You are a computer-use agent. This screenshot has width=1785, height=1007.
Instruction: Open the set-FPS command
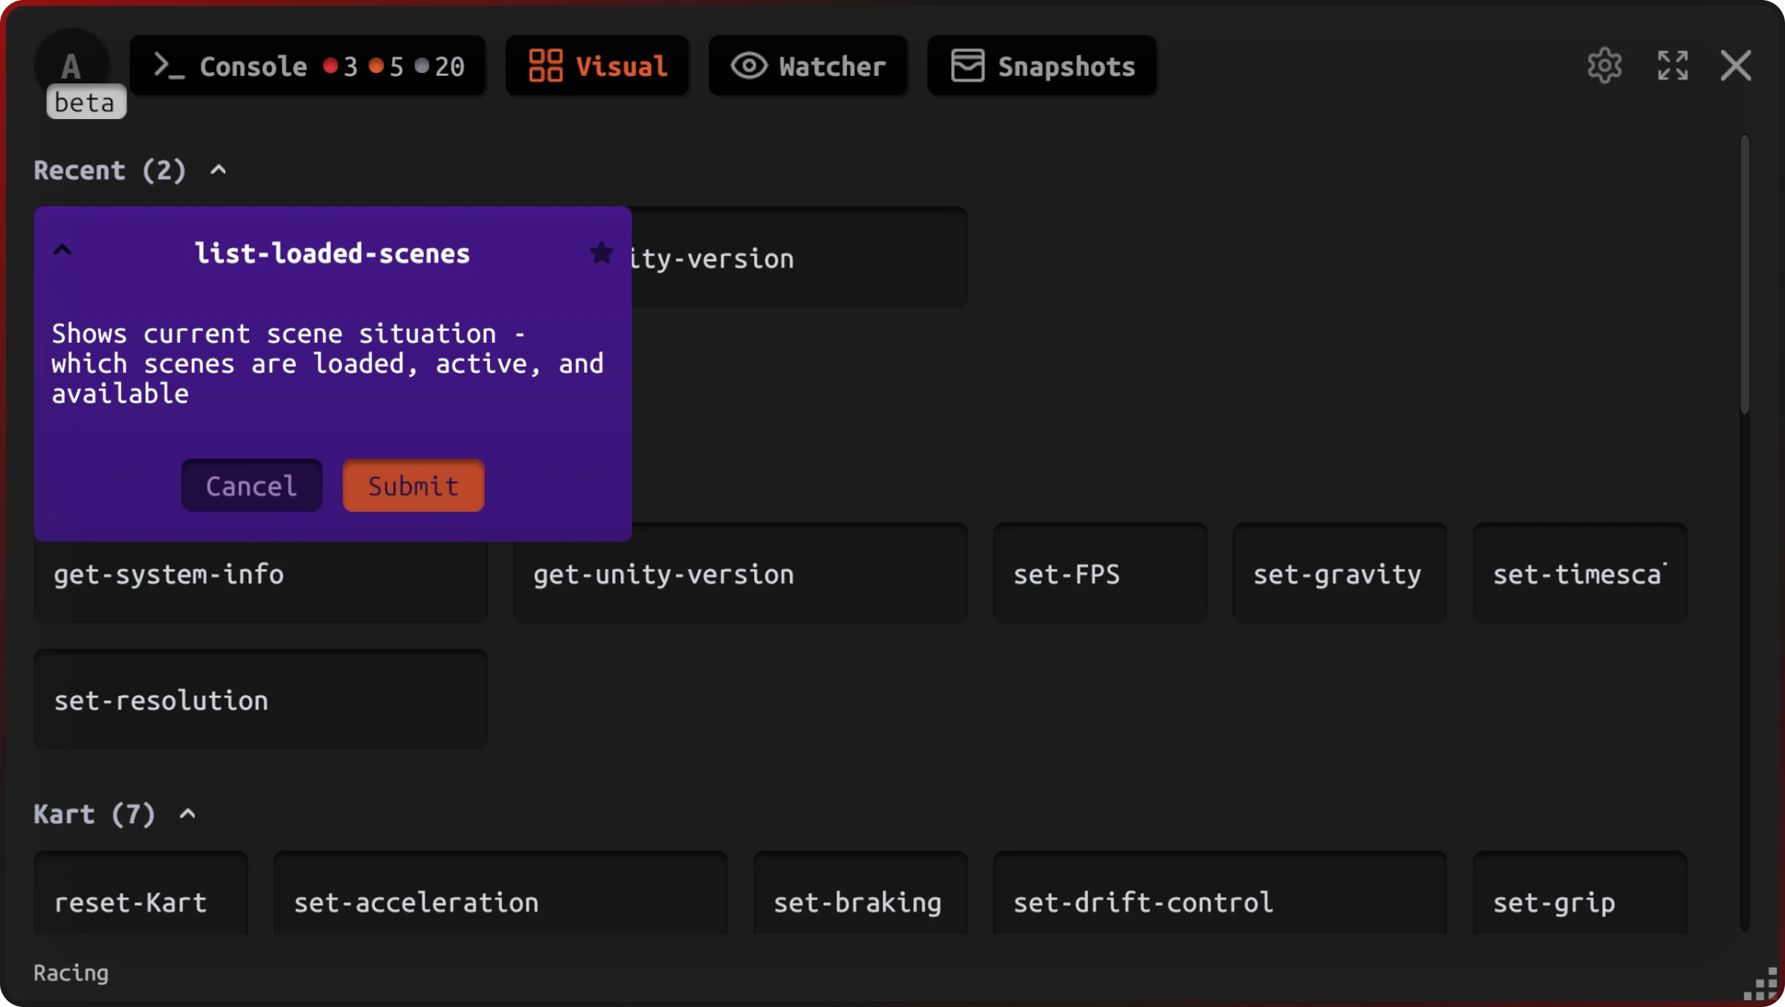pos(1100,573)
